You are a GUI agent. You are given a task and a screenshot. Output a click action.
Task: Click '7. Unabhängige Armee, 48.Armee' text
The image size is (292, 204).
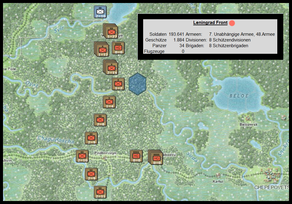pos(242,34)
